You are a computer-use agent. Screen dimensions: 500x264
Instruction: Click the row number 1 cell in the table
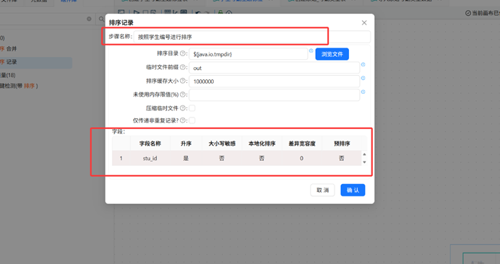coord(121,158)
